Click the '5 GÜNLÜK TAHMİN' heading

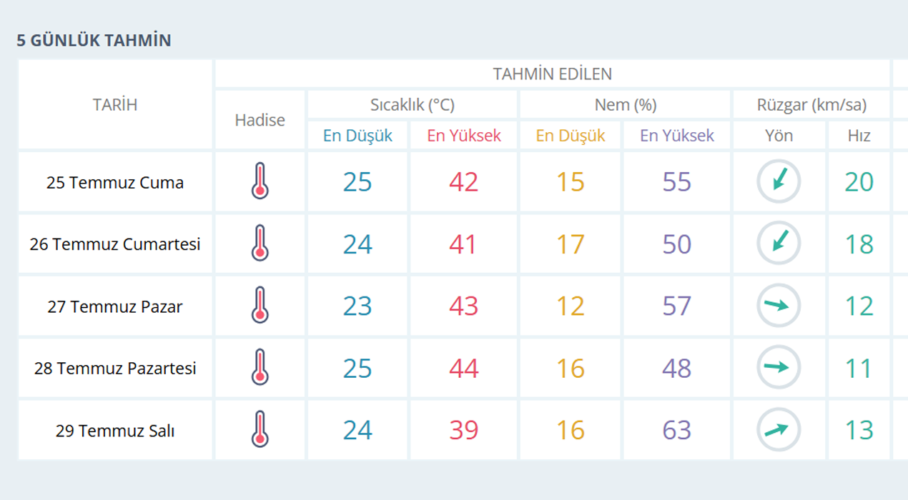[x=94, y=40]
